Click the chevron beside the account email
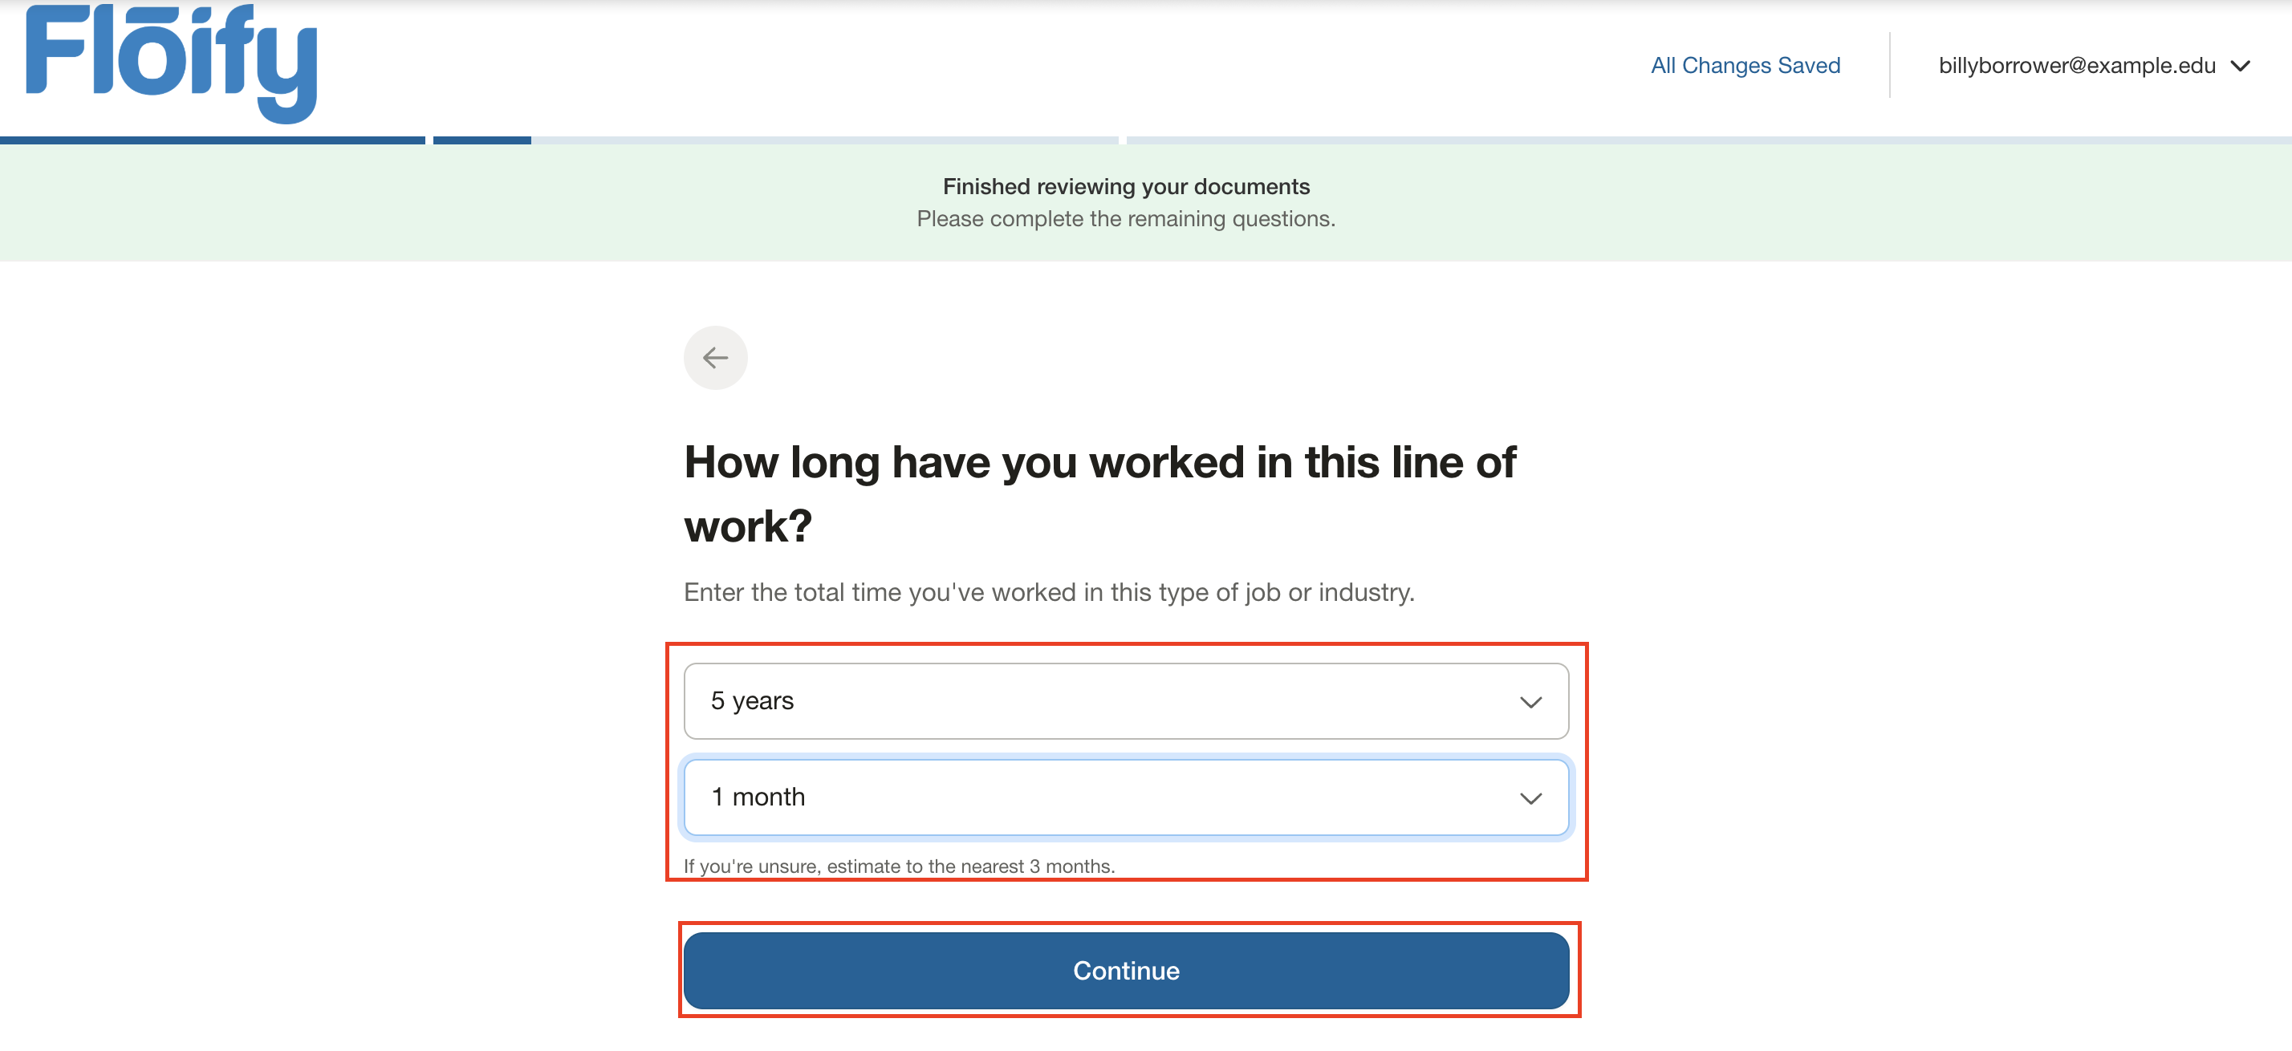 (2240, 66)
